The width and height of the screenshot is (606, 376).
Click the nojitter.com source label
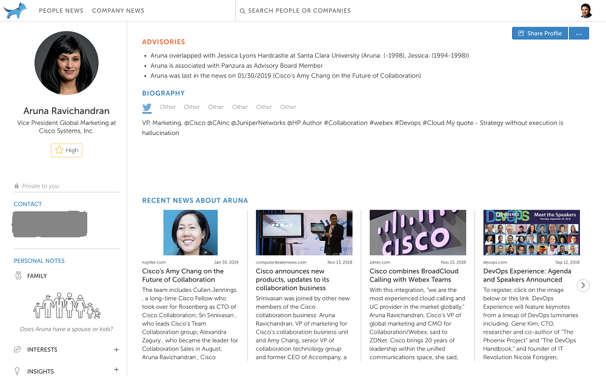(154, 262)
